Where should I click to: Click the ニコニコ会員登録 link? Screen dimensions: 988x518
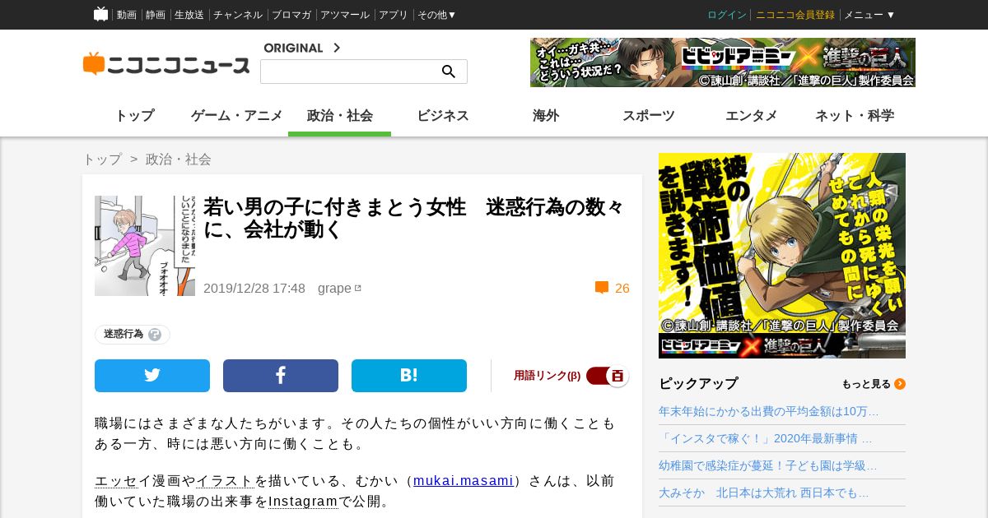[x=795, y=15]
